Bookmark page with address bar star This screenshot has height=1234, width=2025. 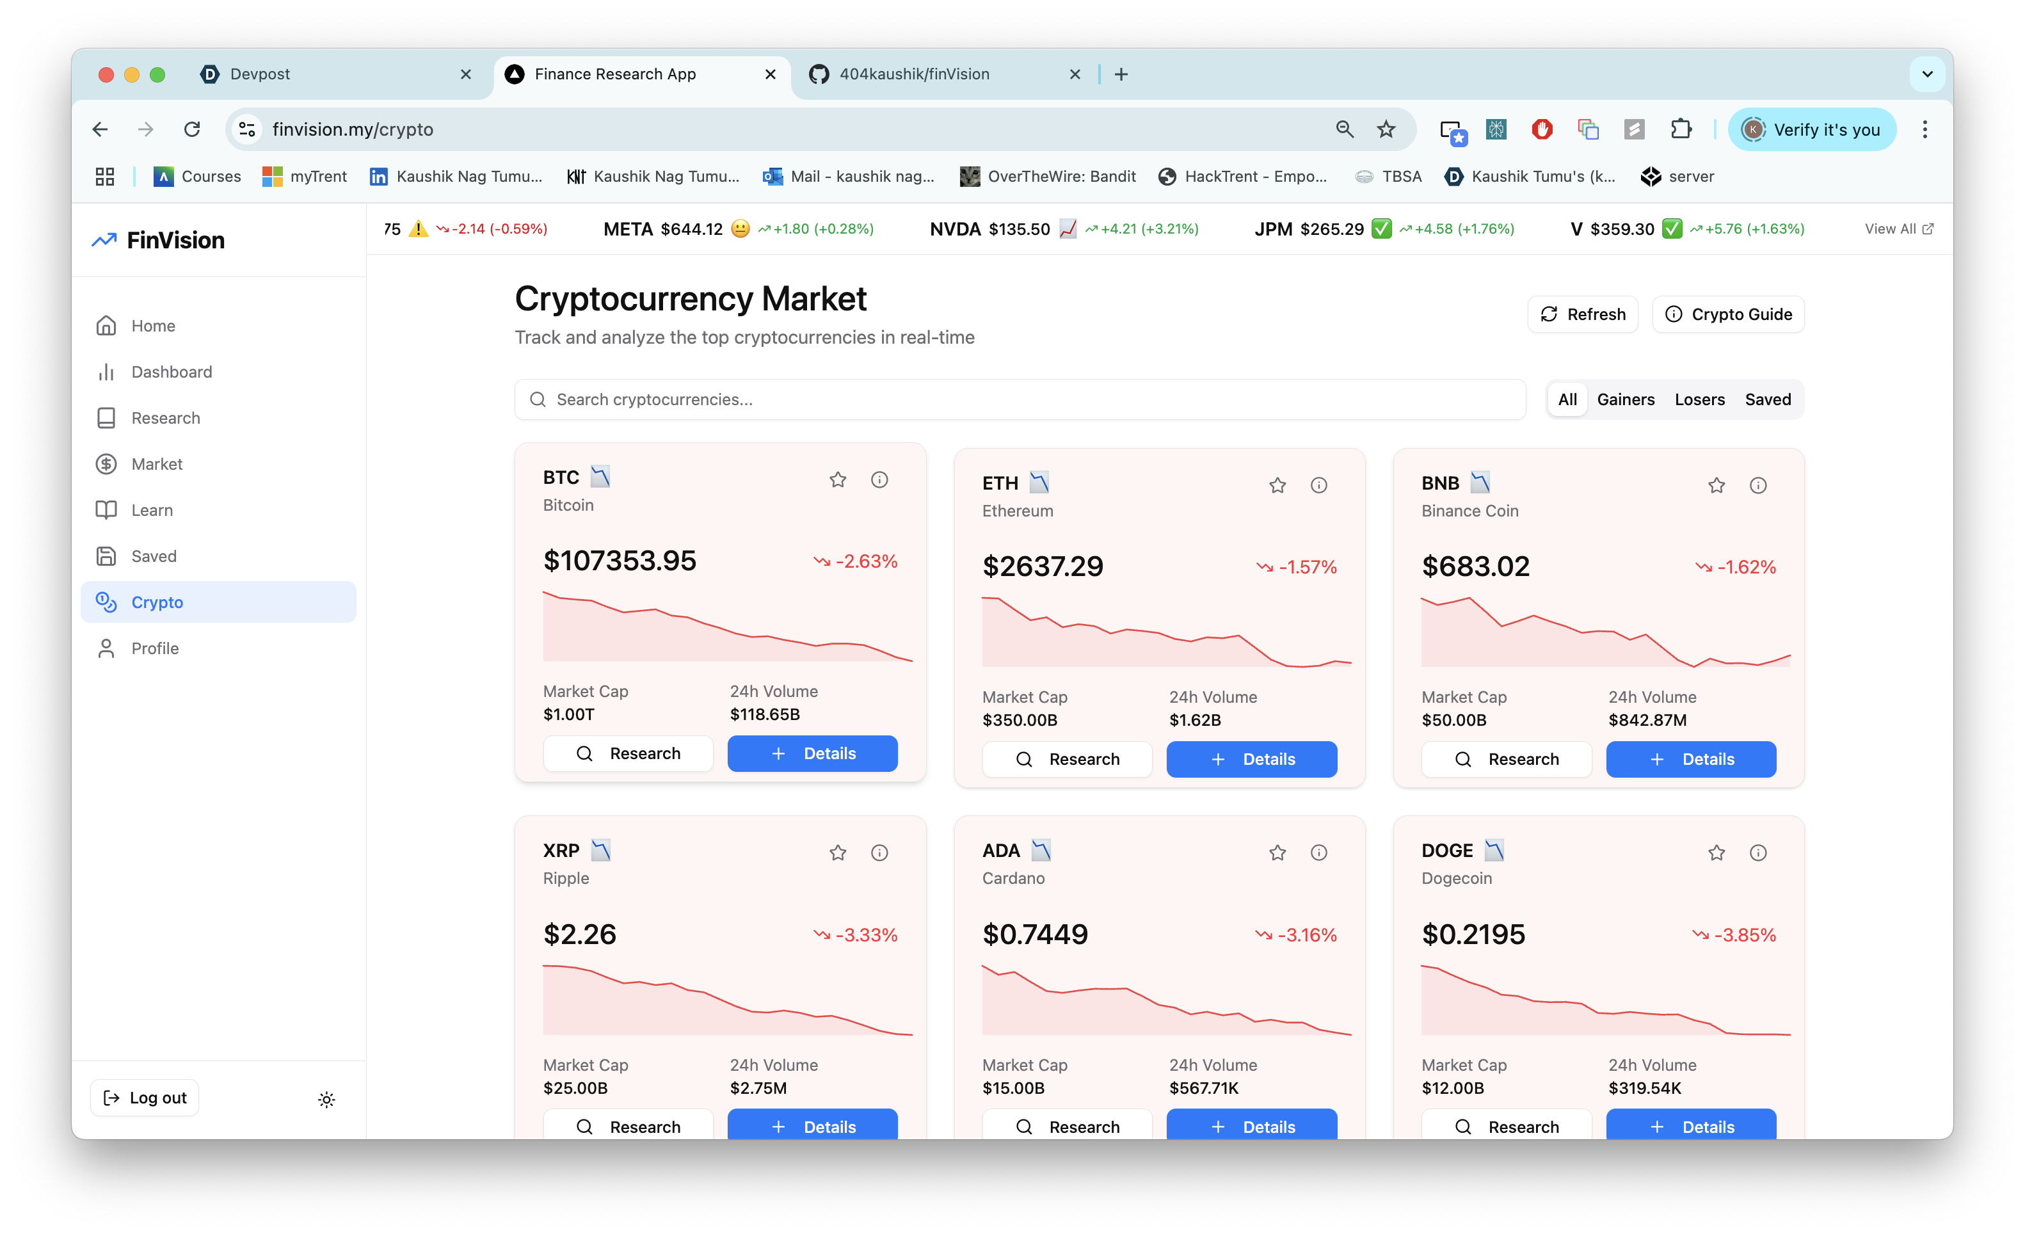pos(1386,129)
